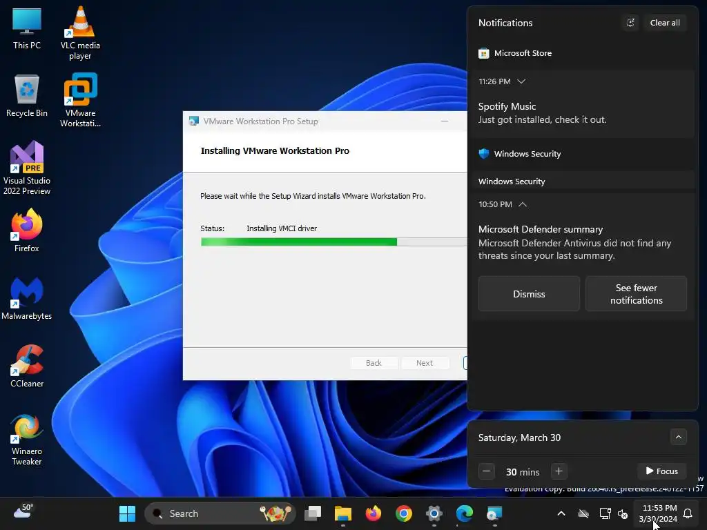Open Microsoft Edge from taskbar

(464, 513)
